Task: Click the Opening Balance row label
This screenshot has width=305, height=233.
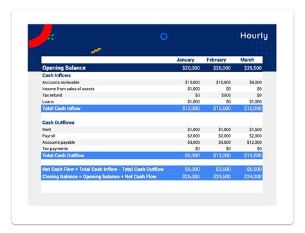Action: click(64, 68)
